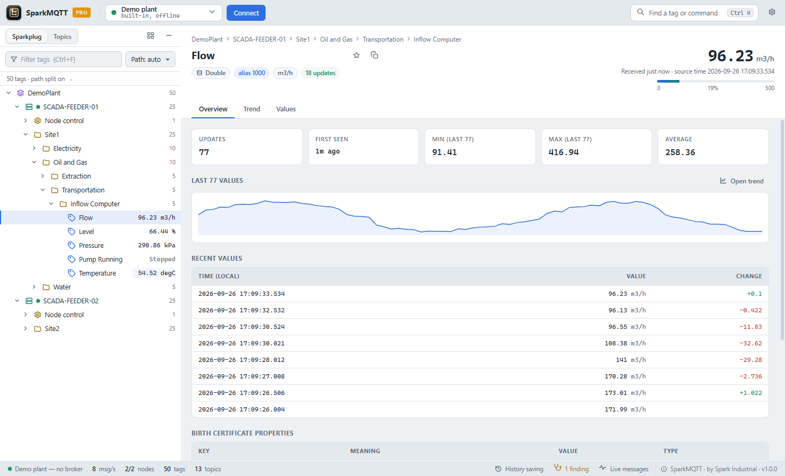The image size is (785, 476).
Task: Click the Find a tag or command search box
Action: (x=695, y=13)
